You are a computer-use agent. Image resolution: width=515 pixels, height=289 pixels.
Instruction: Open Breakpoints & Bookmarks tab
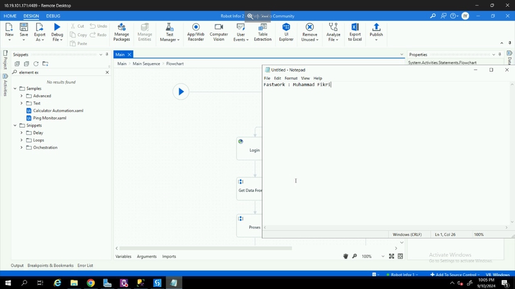tap(50, 265)
